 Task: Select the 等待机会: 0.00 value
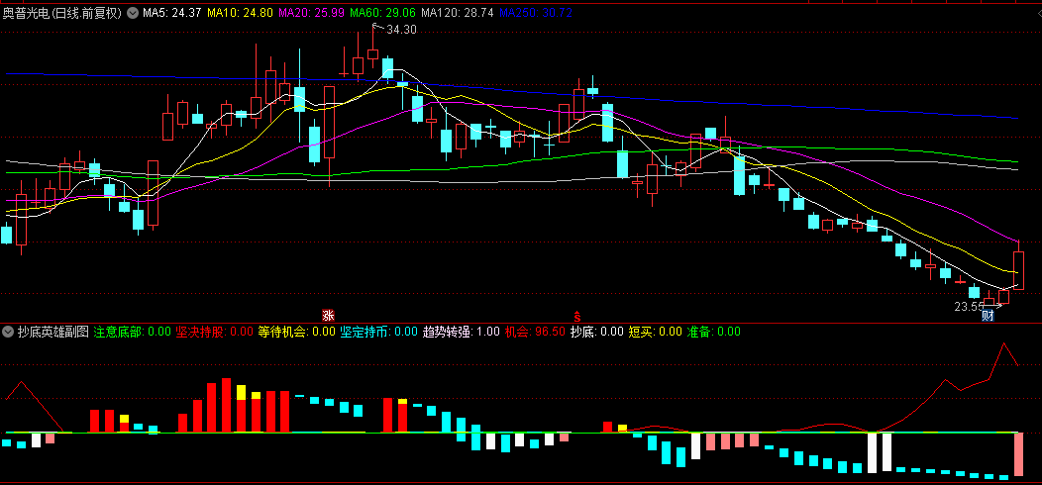tap(296, 332)
